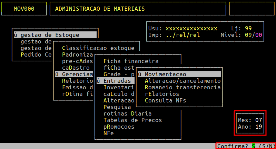Open pRomocoes menu entry
The width and height of the screenshot is (276, 149).
(119, 127)
